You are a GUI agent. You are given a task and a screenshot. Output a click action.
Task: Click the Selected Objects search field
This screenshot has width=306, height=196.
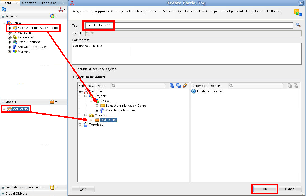[138, 85]
